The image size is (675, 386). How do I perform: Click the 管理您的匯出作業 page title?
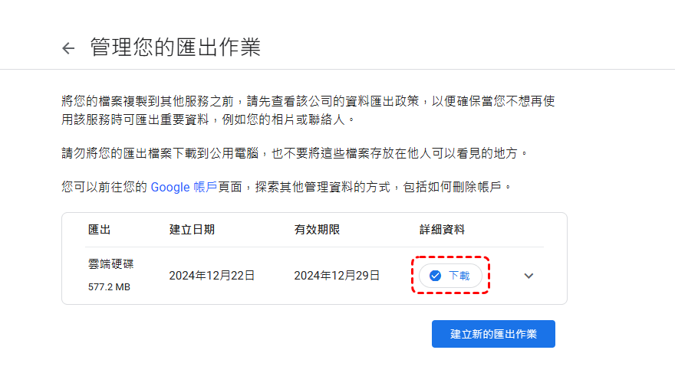click(176, 47)
